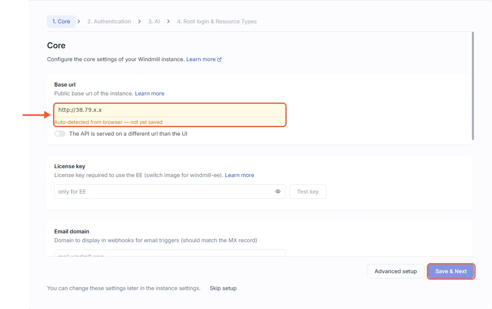Open Learn more link for Base url
Viewport: 492px width, 309px height.
150,93
